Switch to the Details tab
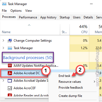The image size is (102, 102). tap(88, 17)
